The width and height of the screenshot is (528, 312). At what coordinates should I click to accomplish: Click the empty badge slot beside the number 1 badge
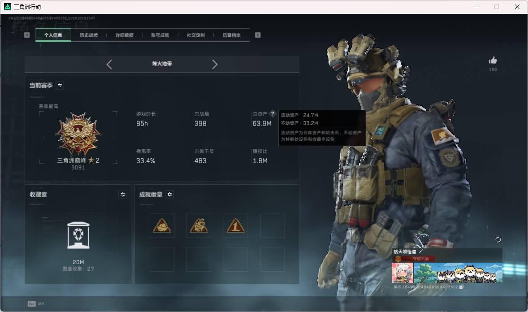point(273,226)
